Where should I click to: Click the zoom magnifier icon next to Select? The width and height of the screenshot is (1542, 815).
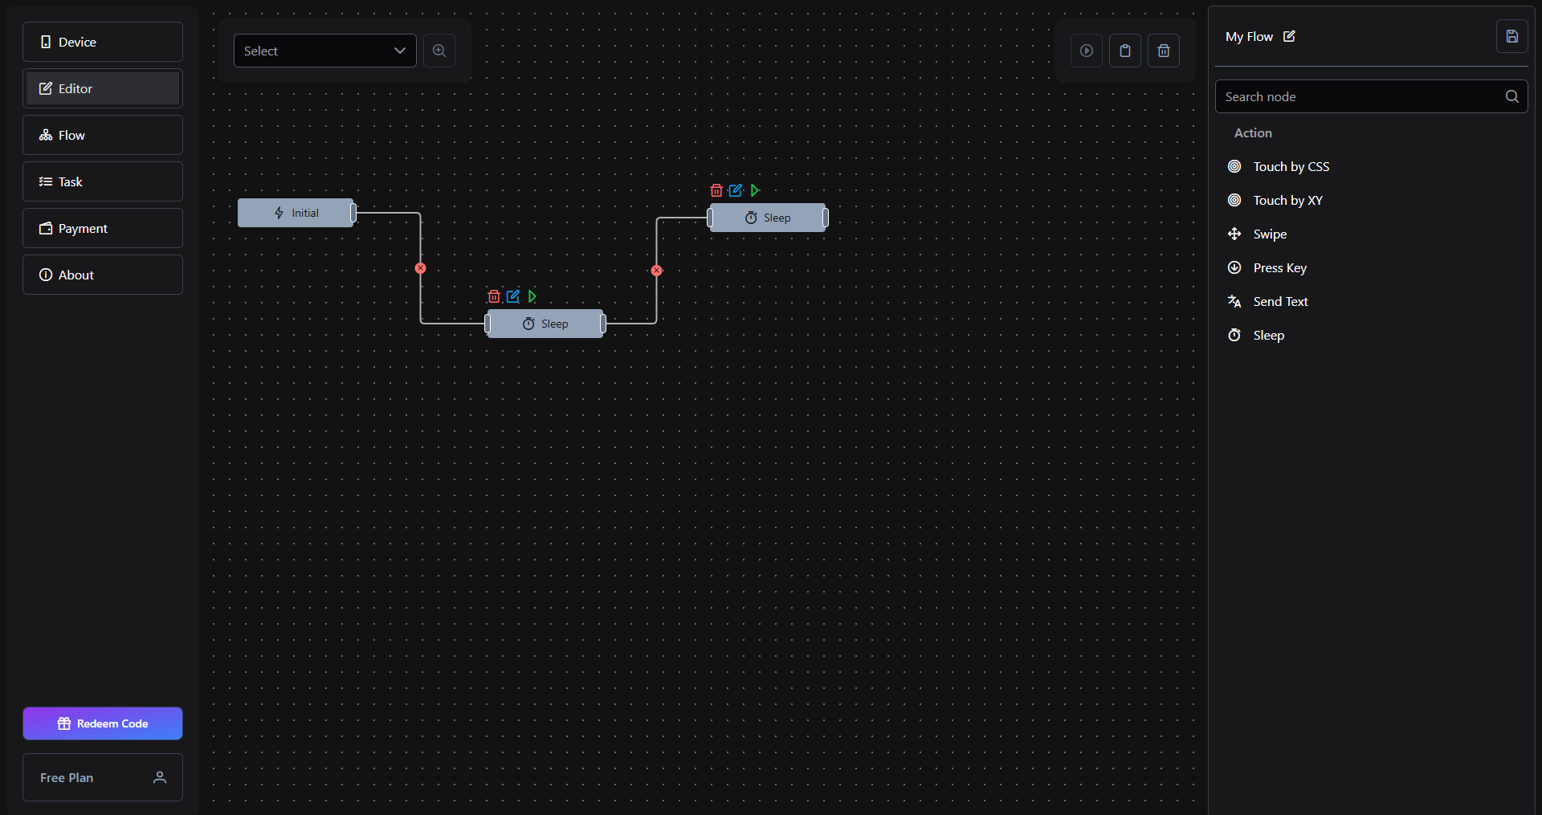pyautogui.click(x=439, y=51)
